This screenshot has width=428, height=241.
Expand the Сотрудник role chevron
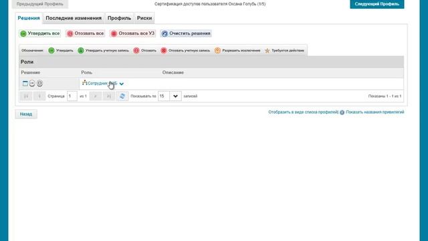[122, 84]
